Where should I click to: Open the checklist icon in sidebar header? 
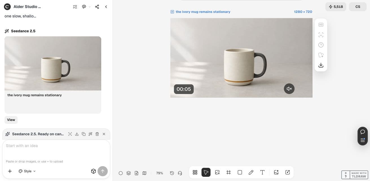pyautogui.click(x=75, y=7)
